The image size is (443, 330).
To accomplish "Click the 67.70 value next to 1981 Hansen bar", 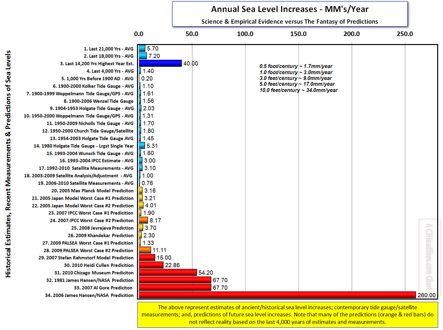I will (x=220, y=280).
